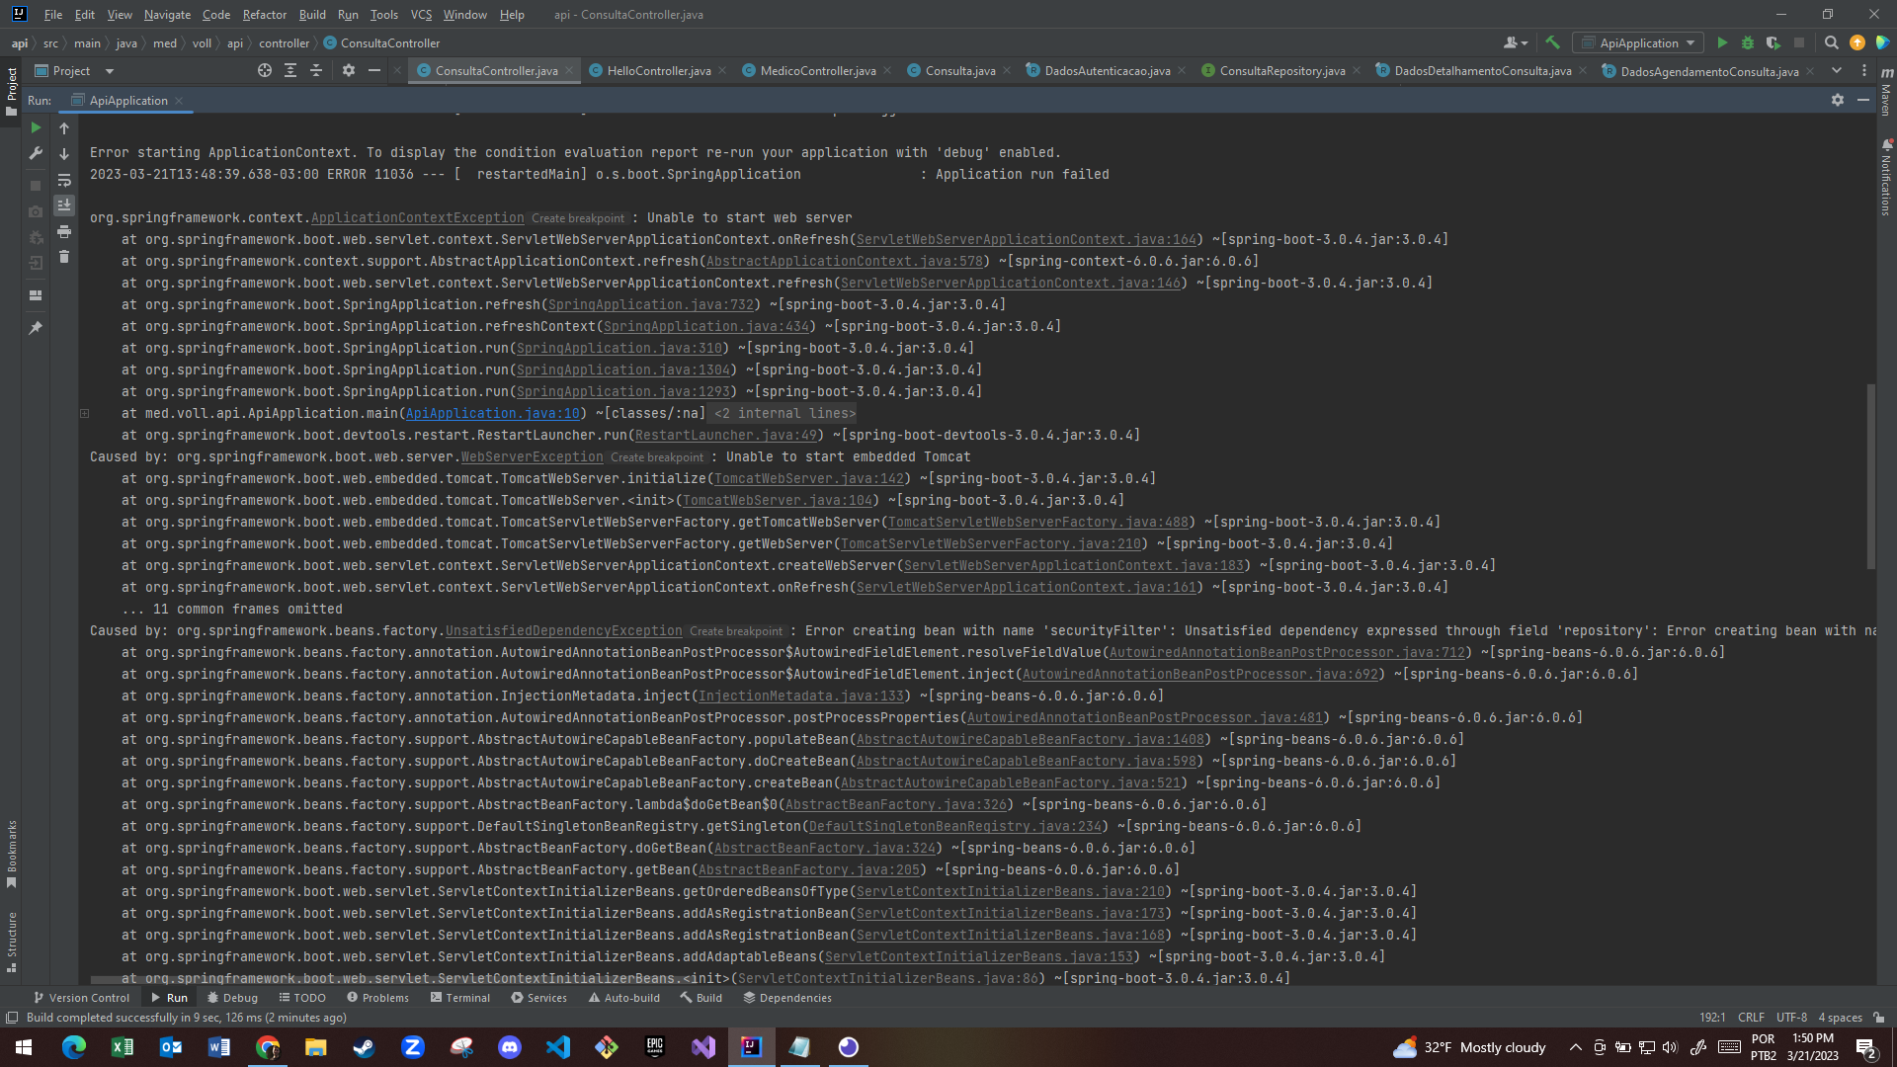Clear all console output
Image resolution: width=1897 pixels, height=1067 pixels.
(64, 257)
